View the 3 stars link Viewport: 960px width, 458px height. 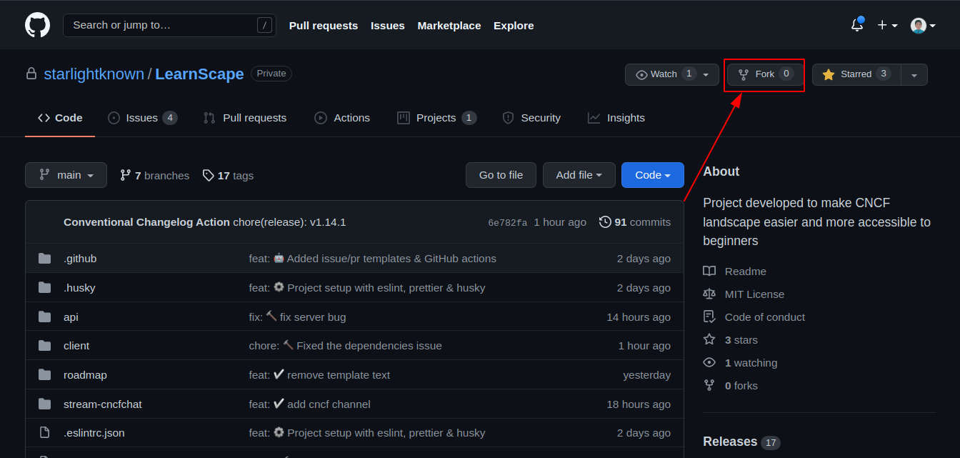(x=741, y=340)
